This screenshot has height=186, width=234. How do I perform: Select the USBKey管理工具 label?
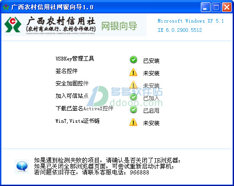pyautogui.click(x=75, y=59)
